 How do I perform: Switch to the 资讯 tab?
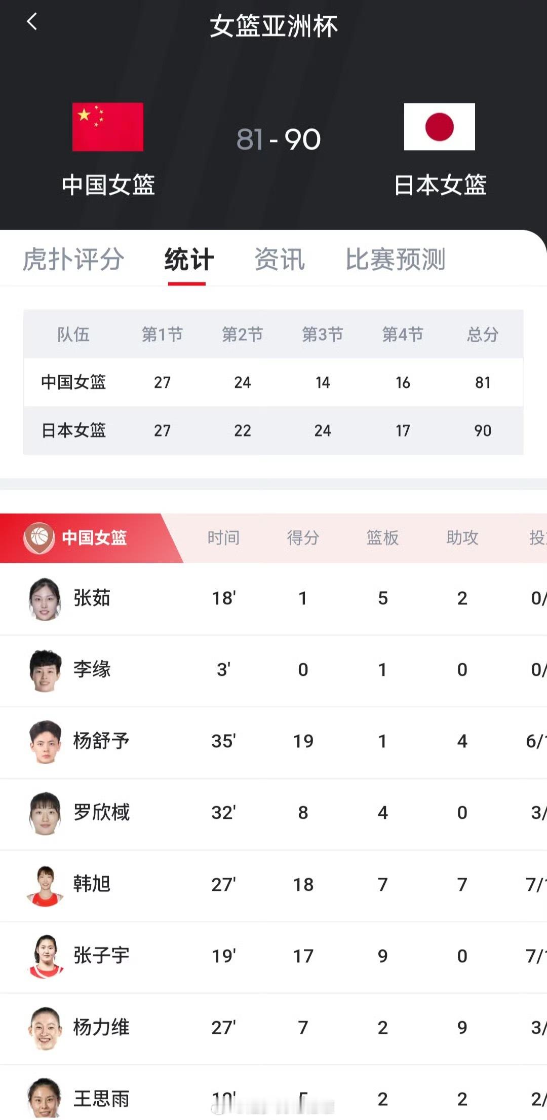[x=280, y=260]
